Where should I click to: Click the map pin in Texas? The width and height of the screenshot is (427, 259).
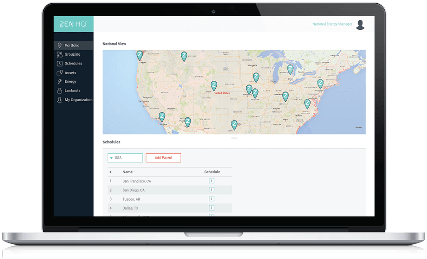tap(234, 125)
